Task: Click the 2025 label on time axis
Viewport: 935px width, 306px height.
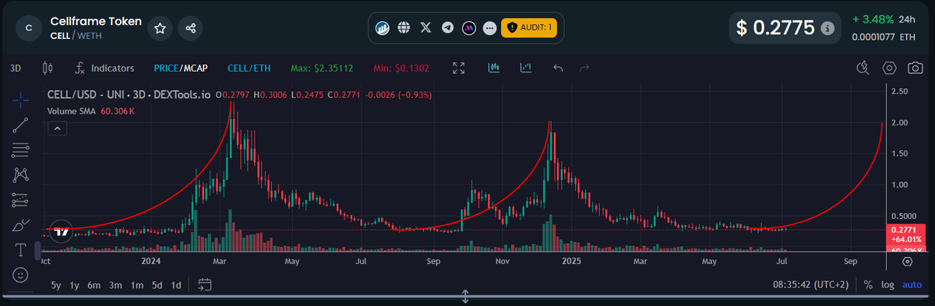Action: click(x=572, y=262)
